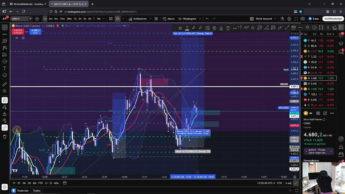Add symbol with the plus circle icon
This screenshot has height=194, width=345.
[x=37, y=19]
